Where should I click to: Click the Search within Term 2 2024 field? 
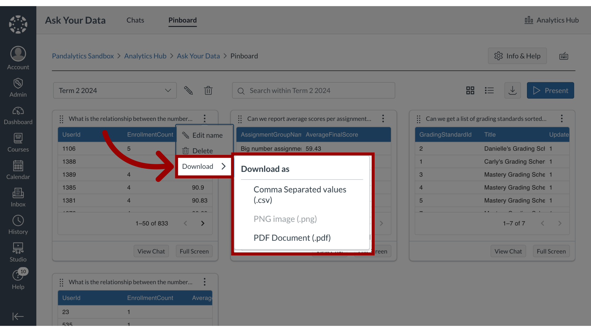pyautogui.click(x=313, y=90)
